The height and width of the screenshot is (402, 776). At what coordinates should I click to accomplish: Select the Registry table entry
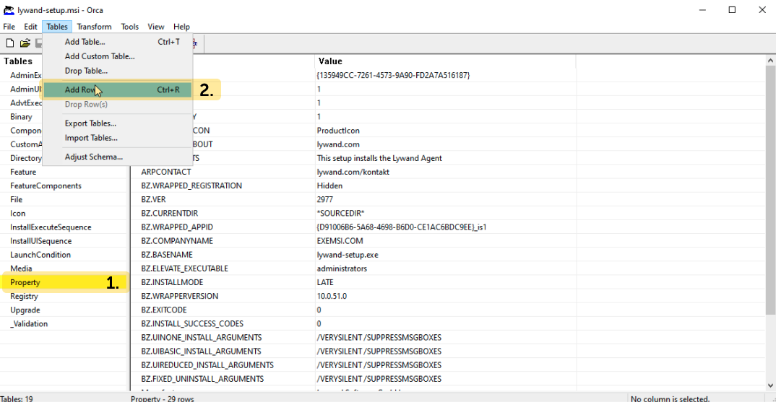click(24, 296)
